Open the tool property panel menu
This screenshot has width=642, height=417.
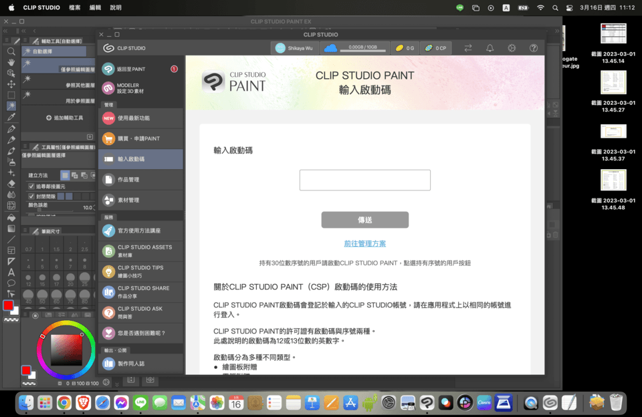pyautogui.click(x=25, y=146)
